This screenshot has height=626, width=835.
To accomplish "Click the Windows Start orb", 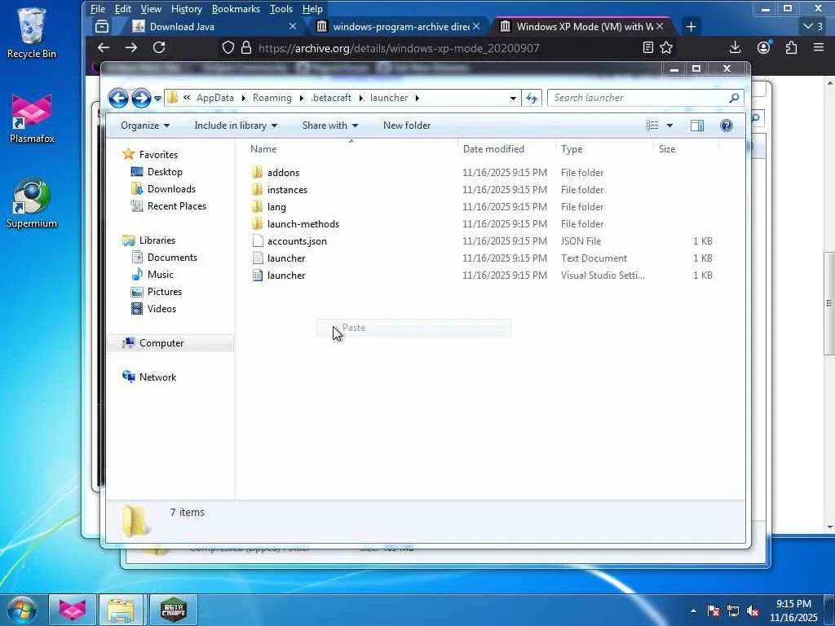I will [x=21, y=610].
